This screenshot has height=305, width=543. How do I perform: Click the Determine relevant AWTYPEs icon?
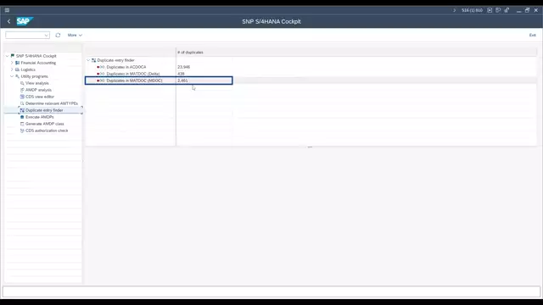pyautogui.click(x=22, y=103)
